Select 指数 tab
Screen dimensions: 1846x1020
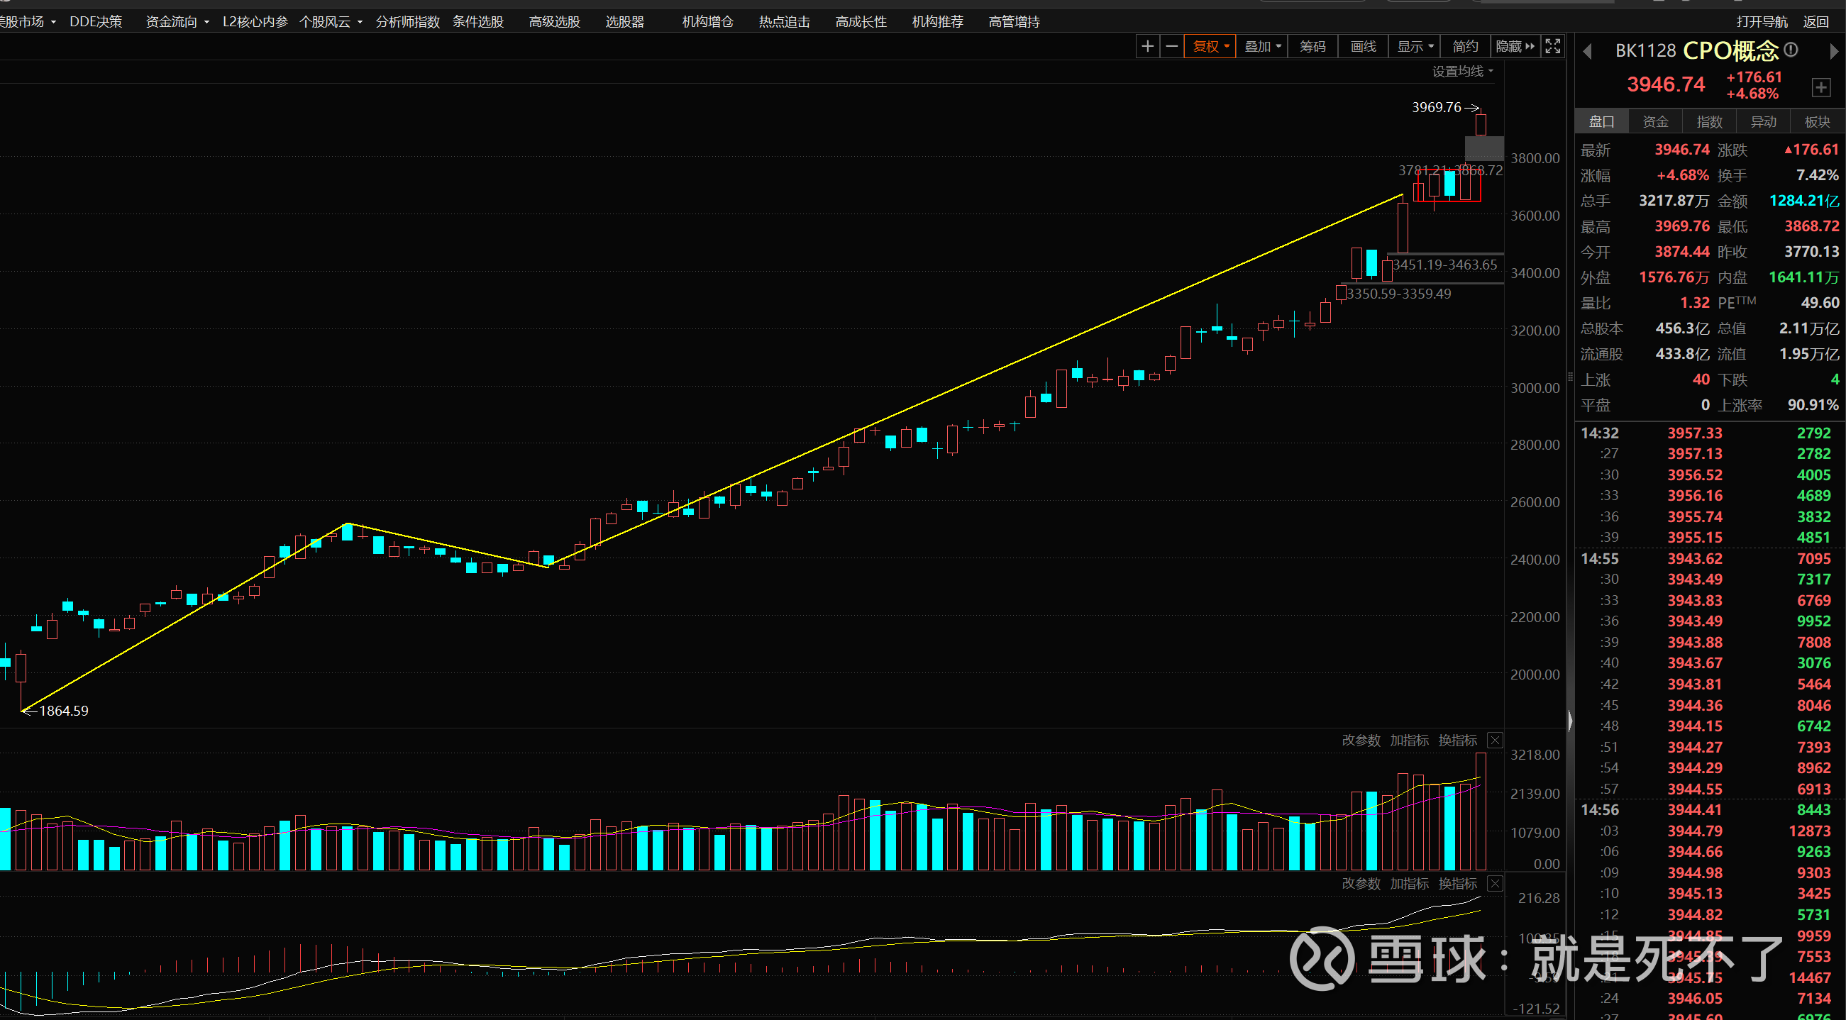[x=1709, y=122]
